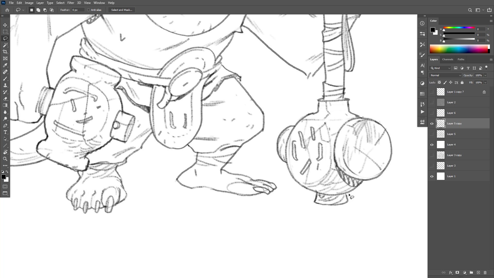
Task: Click the delete layer trash icon
Action: [x=485, y=273]
